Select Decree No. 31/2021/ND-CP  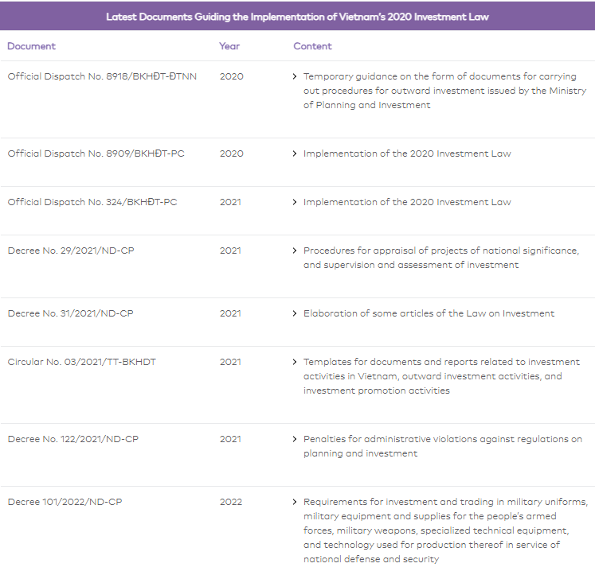pos(71,313)
